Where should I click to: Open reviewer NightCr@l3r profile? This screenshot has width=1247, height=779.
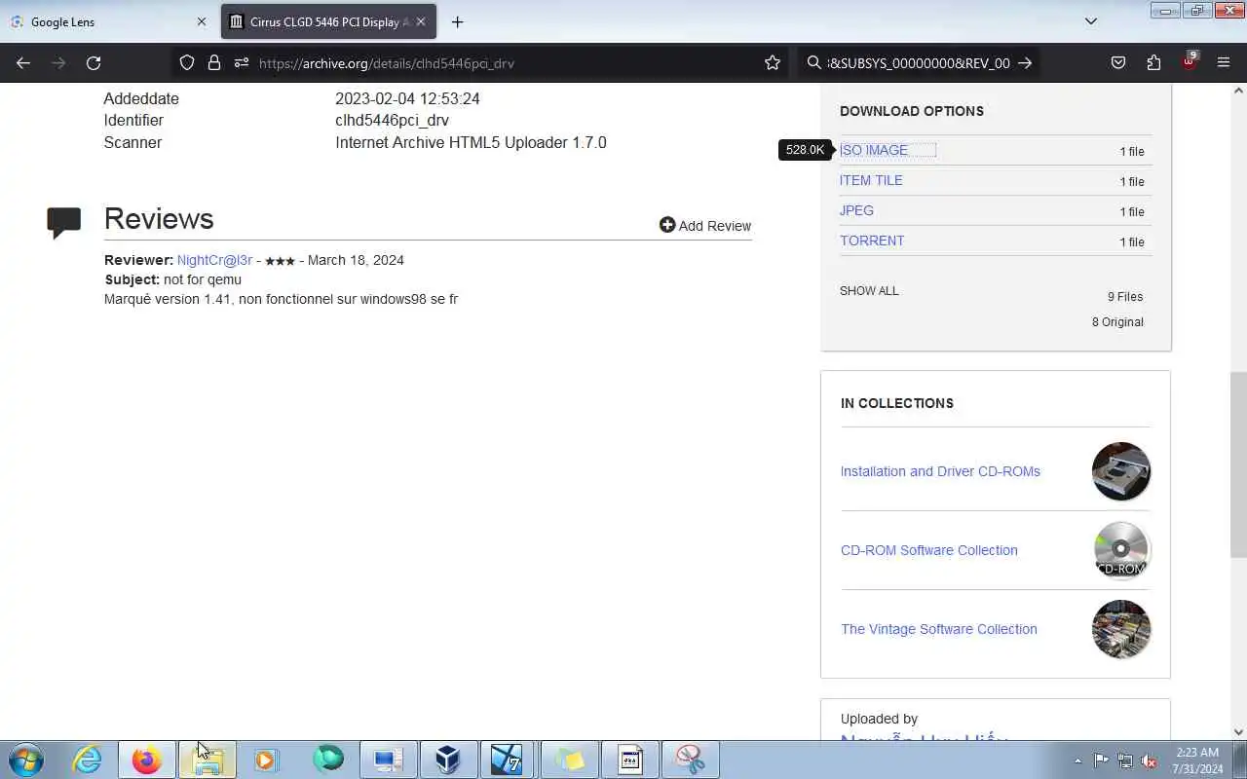214,260
